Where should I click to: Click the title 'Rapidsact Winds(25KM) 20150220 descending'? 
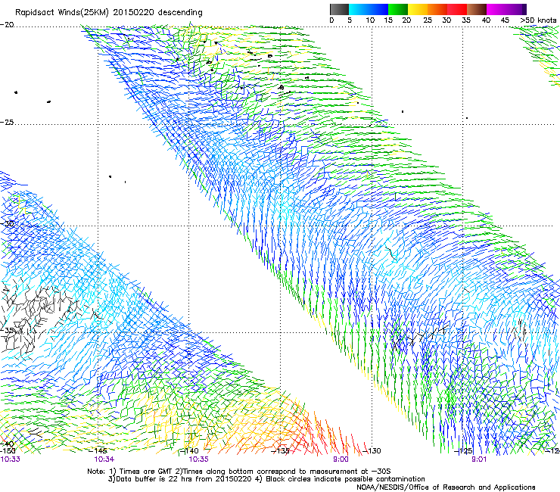click(108, 13)
